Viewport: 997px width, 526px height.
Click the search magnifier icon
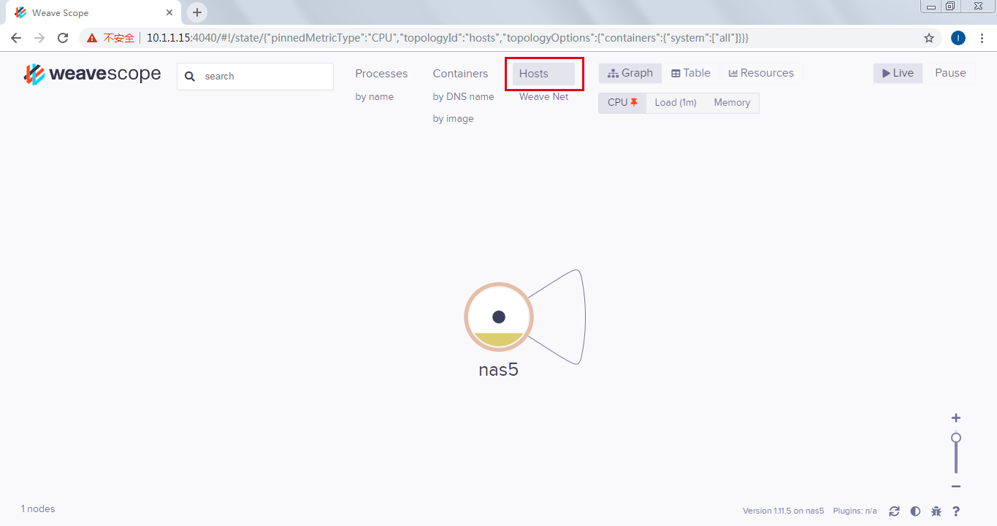tap(191, 77)
